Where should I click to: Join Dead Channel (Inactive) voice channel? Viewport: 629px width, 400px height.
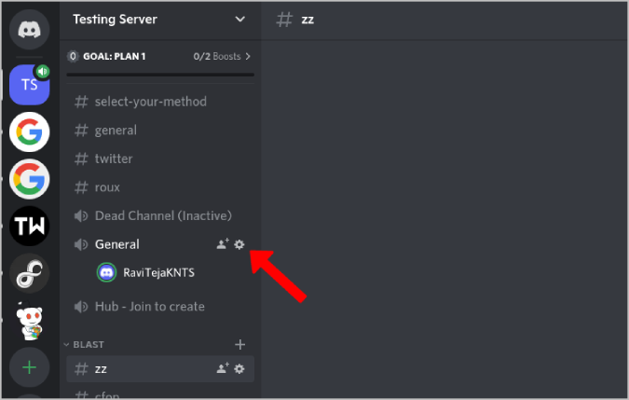click(x=162, y=215)
